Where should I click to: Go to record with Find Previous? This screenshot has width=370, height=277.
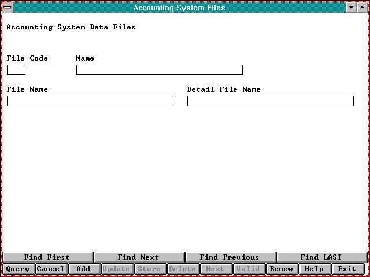tap(230, 257)
